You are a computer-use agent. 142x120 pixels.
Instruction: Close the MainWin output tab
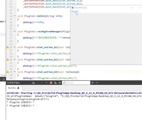18,88
